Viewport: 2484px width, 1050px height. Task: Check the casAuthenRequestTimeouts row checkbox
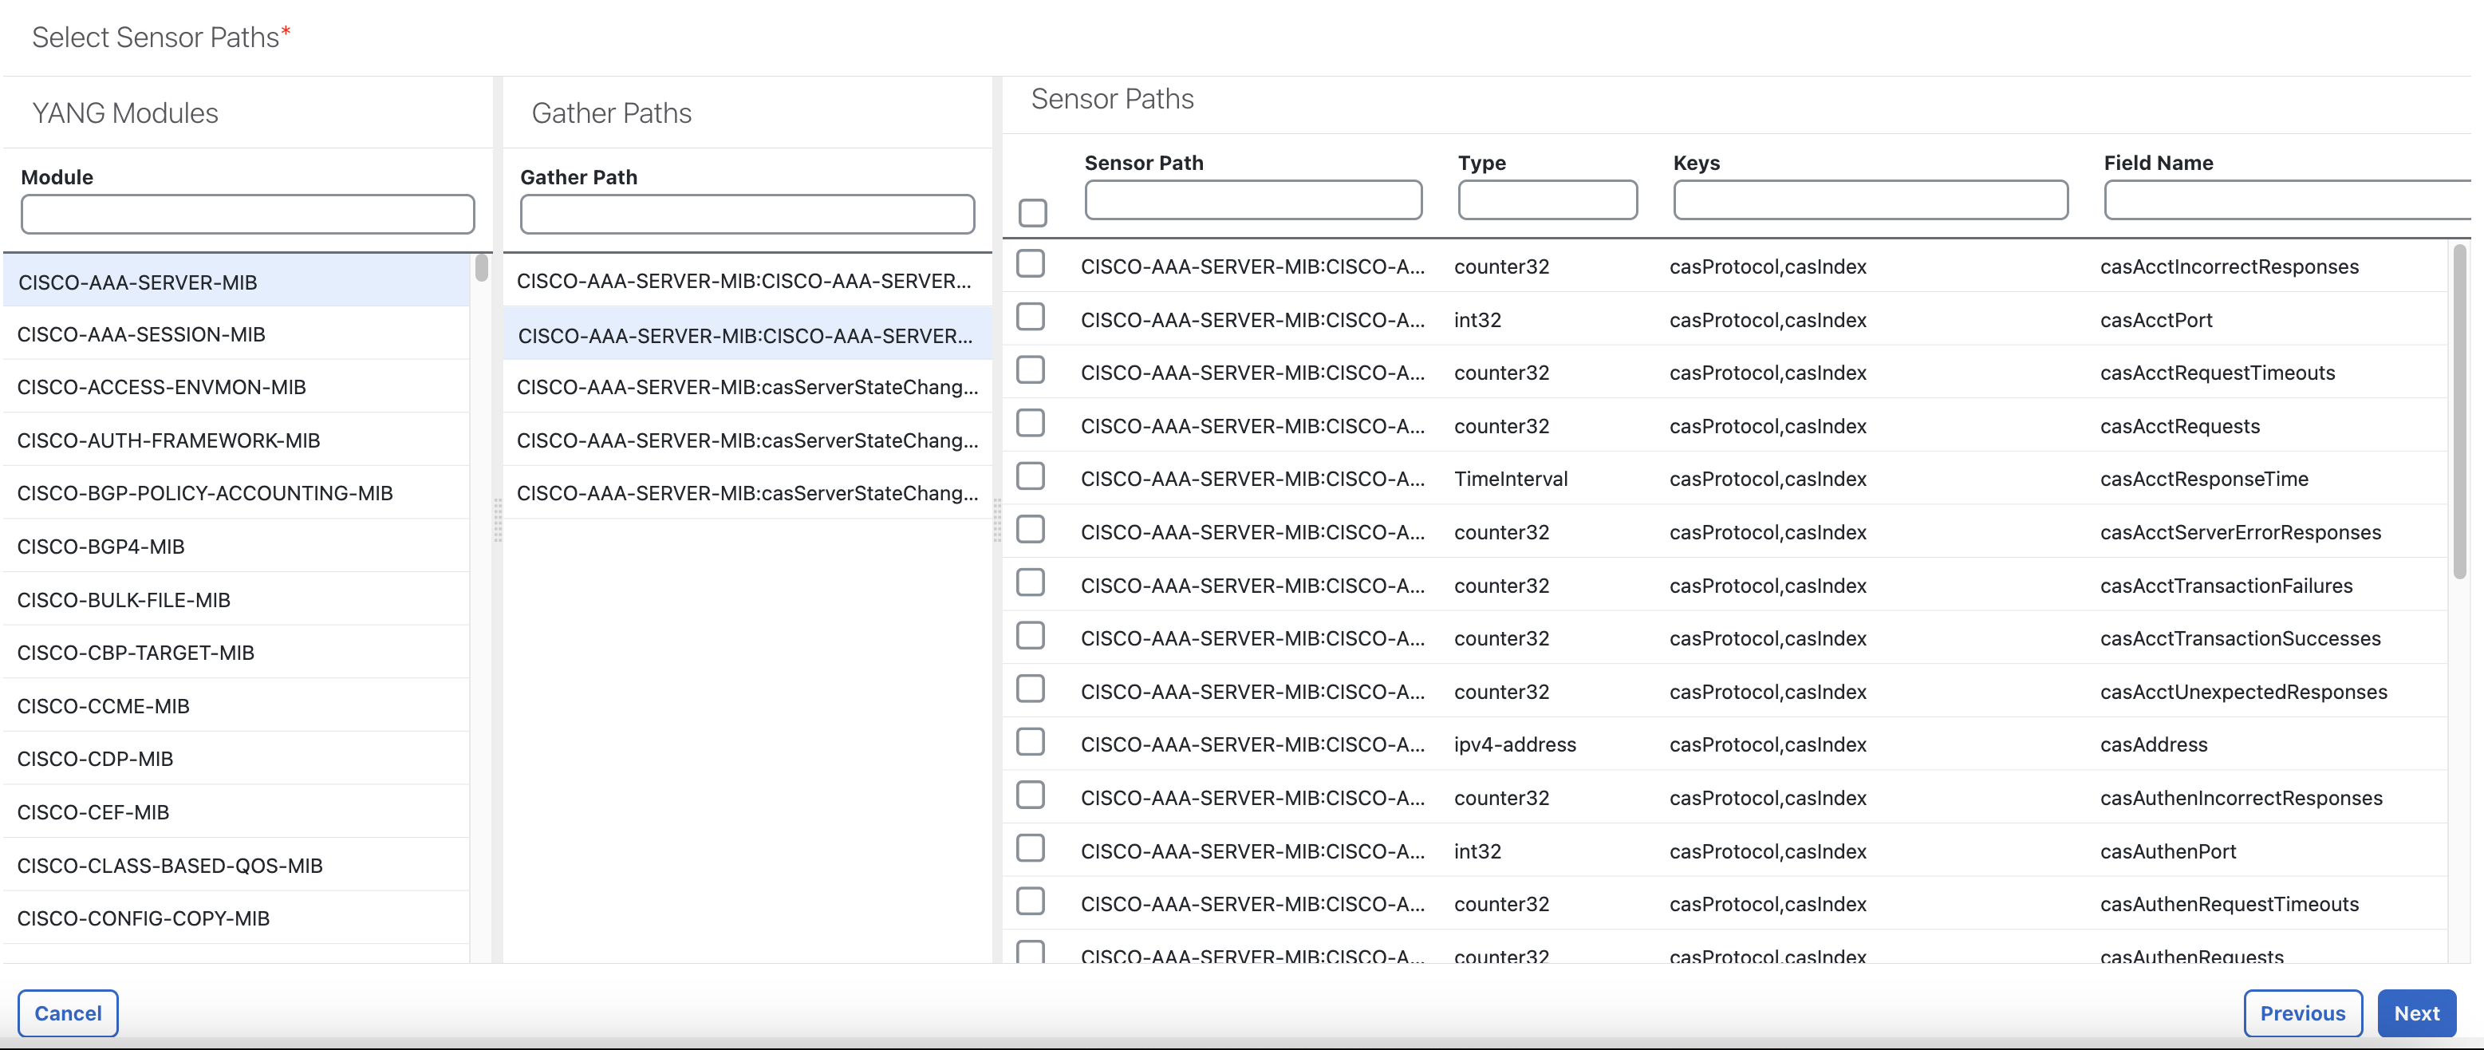click(1031, 902)
